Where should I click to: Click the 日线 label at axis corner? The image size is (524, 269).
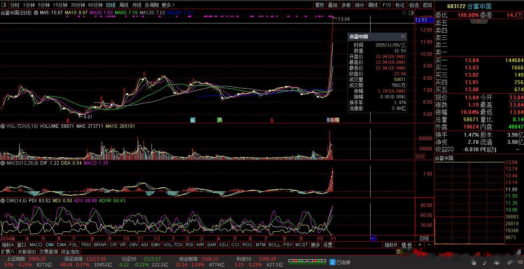point(424,238)
